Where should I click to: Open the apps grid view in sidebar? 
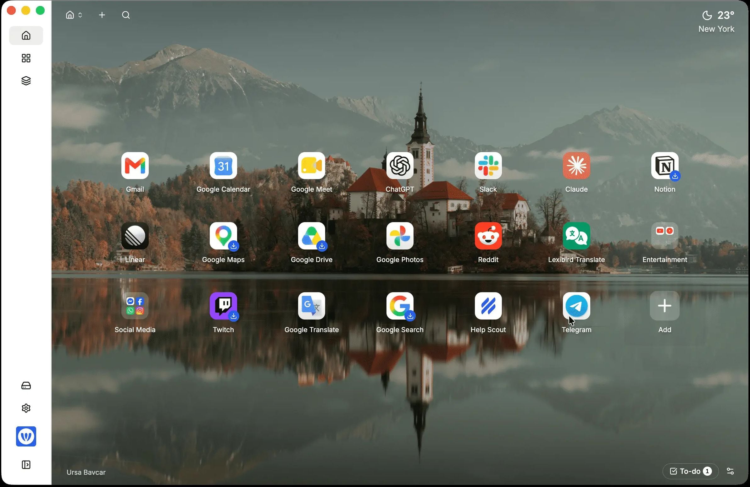click(x=26, y=58)
